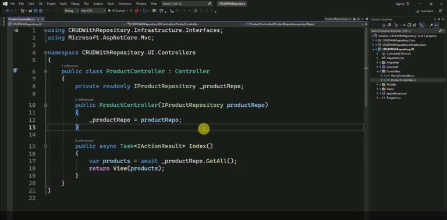447x220 pixels.
Task: Click Open File folder icon in toolbar
Action: click(x=30, y=10)
